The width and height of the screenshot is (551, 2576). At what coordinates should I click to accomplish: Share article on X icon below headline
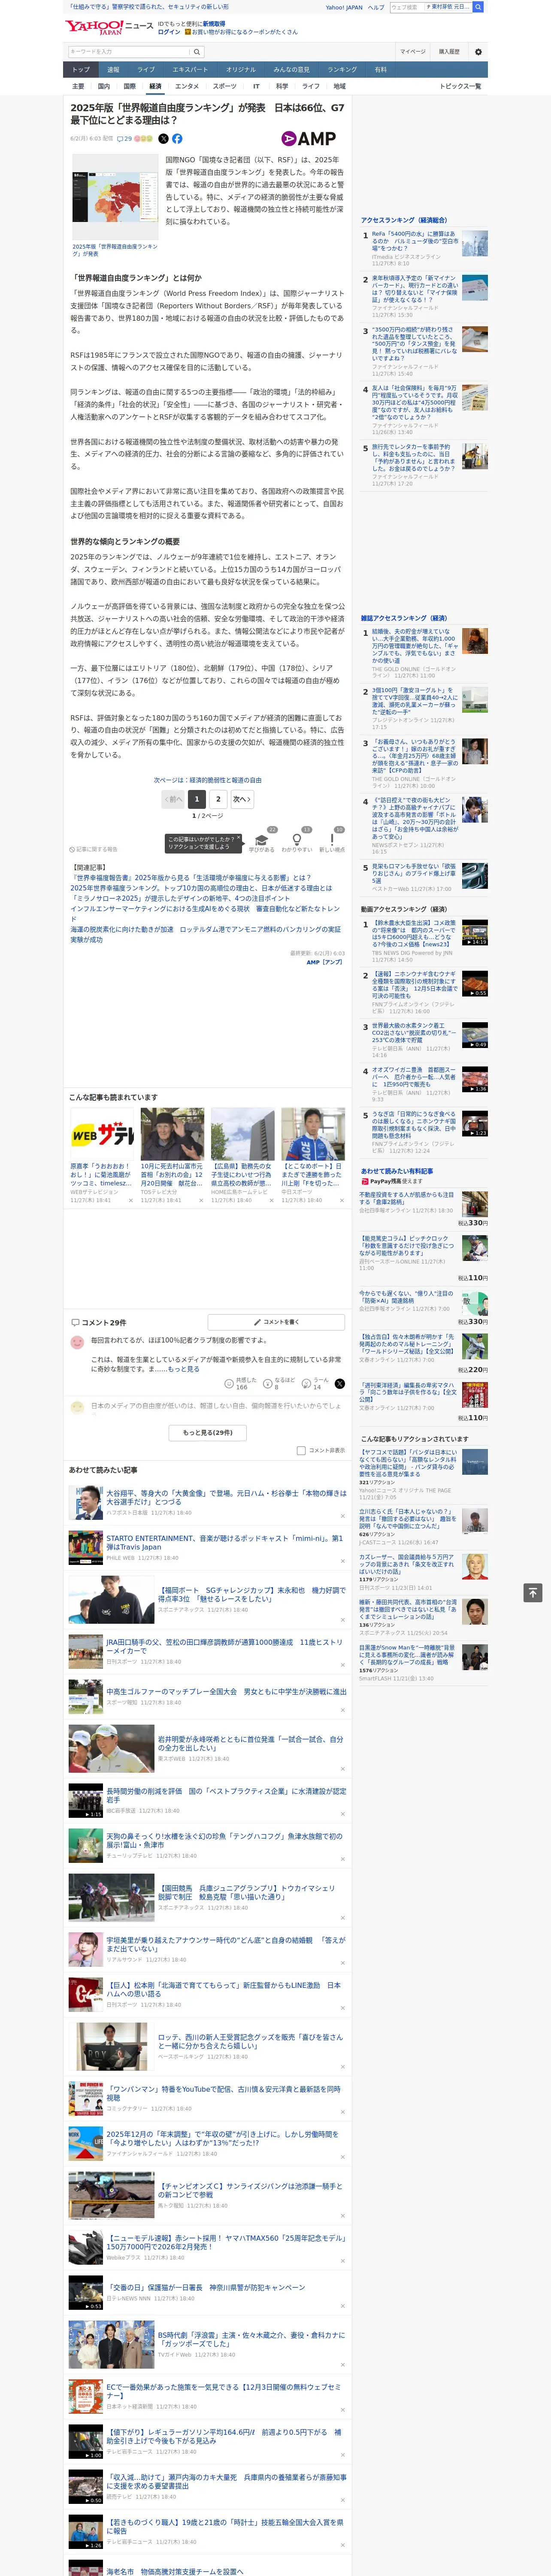[x=163, y=139]
